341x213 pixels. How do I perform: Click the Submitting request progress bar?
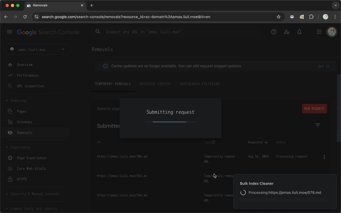tap(170, 122)
